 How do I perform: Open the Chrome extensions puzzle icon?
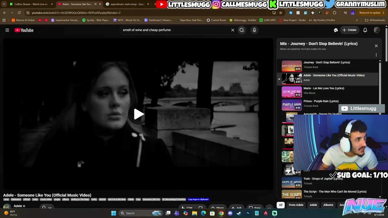[x=335, y=13]
